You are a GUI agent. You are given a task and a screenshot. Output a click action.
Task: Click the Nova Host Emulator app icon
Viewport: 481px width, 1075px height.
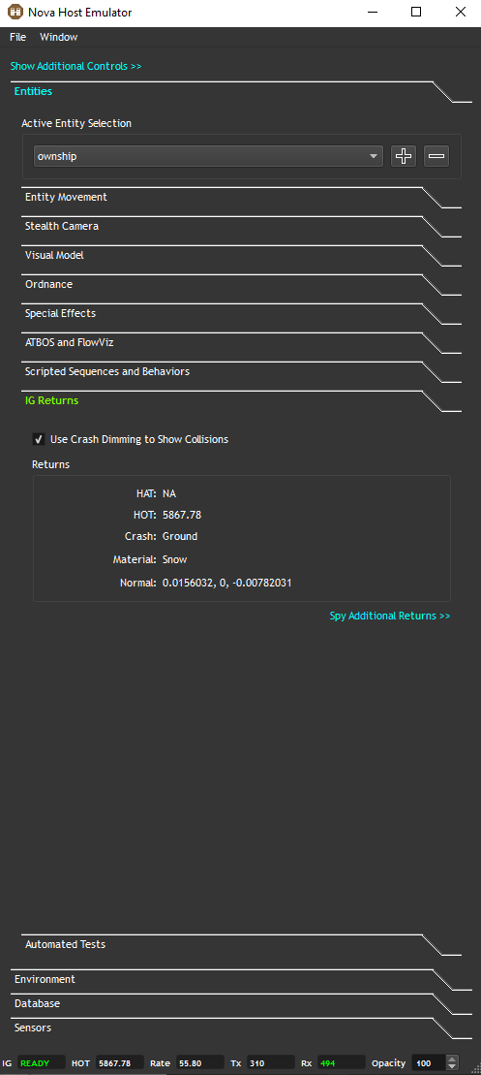(x=15, y=13)
